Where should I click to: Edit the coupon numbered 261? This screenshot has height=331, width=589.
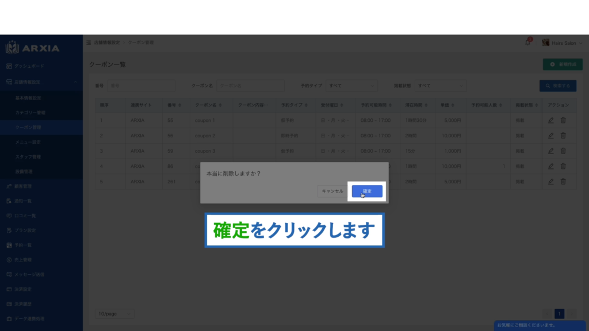[x=550, y=182]
